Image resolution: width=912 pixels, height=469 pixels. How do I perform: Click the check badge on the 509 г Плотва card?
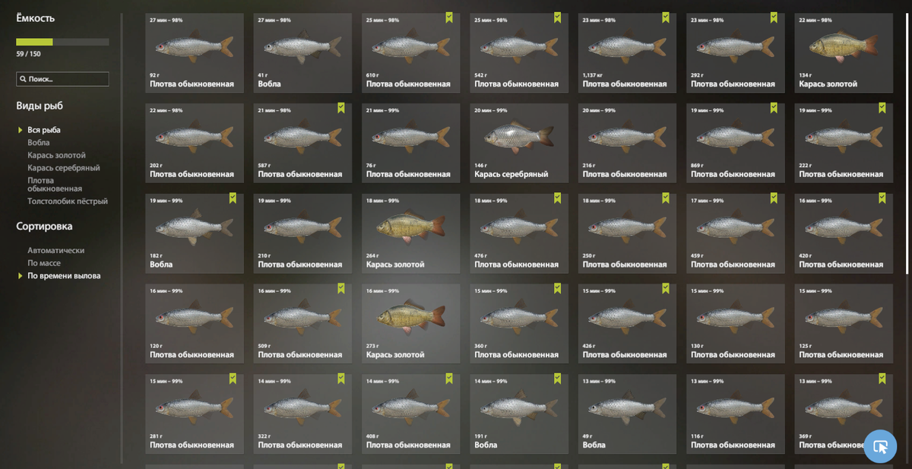pos(341,288)
